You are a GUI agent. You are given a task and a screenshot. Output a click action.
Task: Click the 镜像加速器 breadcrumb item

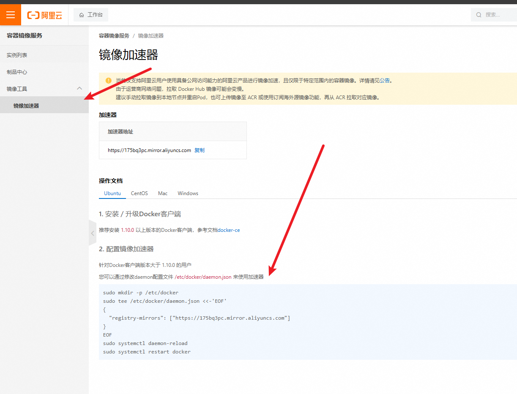pyautogui.click(x=151, y=36)
